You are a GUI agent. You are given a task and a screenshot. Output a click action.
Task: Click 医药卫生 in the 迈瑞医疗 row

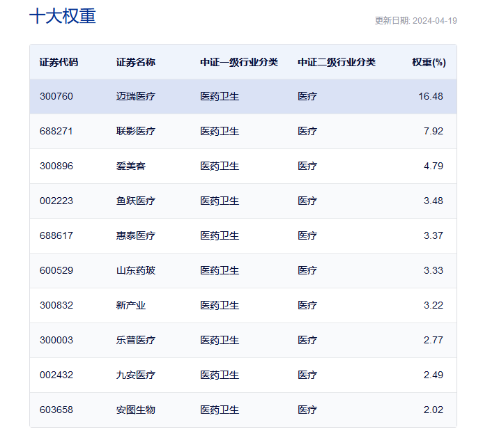(x=220, y=96)
